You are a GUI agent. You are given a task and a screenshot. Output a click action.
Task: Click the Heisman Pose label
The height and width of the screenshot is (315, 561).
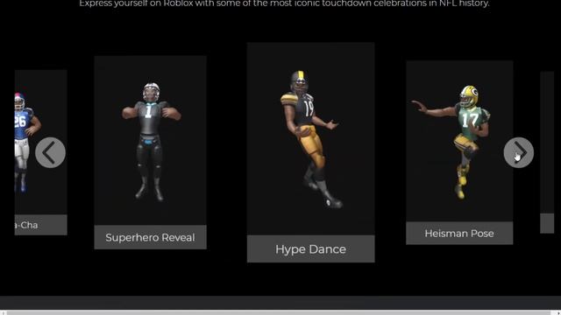[x=459, y=234]
